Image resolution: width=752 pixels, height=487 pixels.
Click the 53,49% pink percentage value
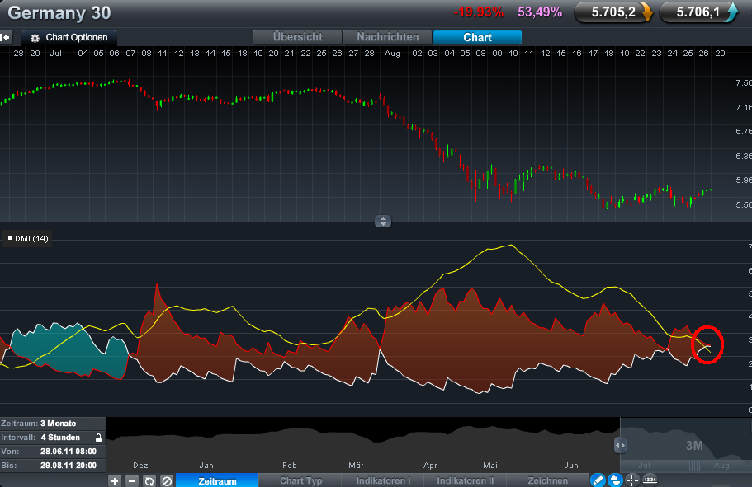(540, 12)
